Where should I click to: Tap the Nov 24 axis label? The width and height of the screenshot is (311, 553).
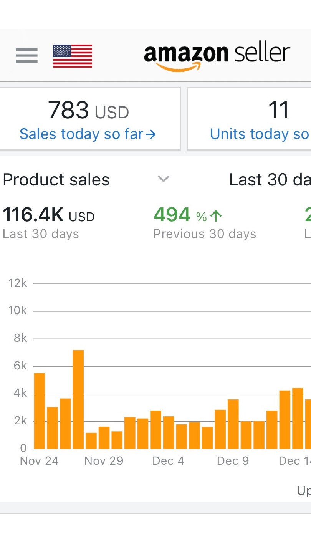coord(39,461)
